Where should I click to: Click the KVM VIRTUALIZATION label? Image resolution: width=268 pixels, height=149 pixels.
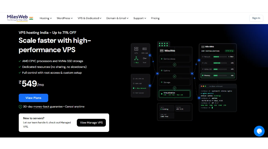[x=210, y=51]
